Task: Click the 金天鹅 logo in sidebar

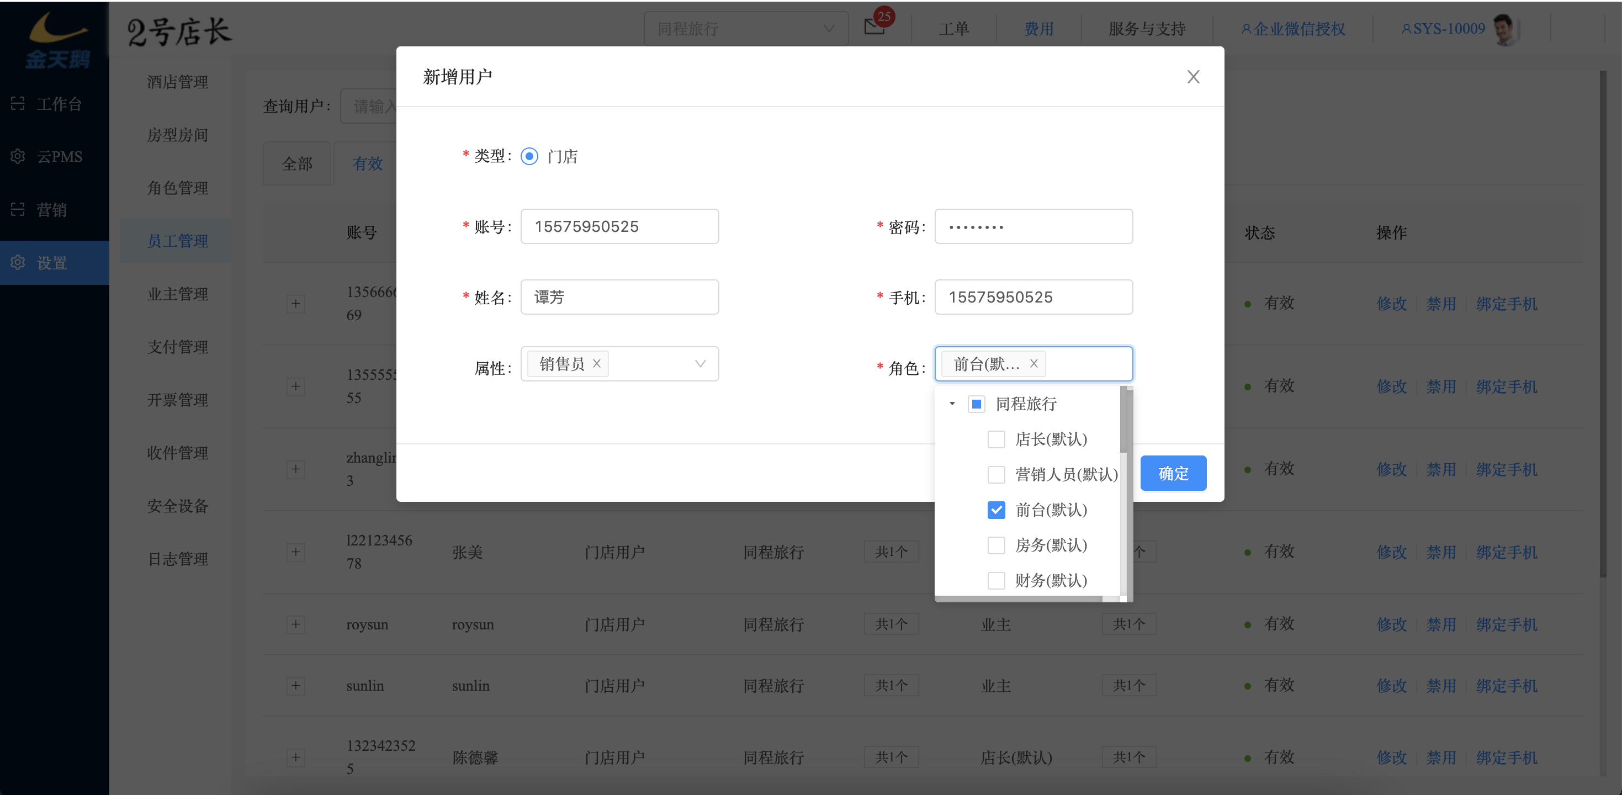Action: [x=57, y=39]
